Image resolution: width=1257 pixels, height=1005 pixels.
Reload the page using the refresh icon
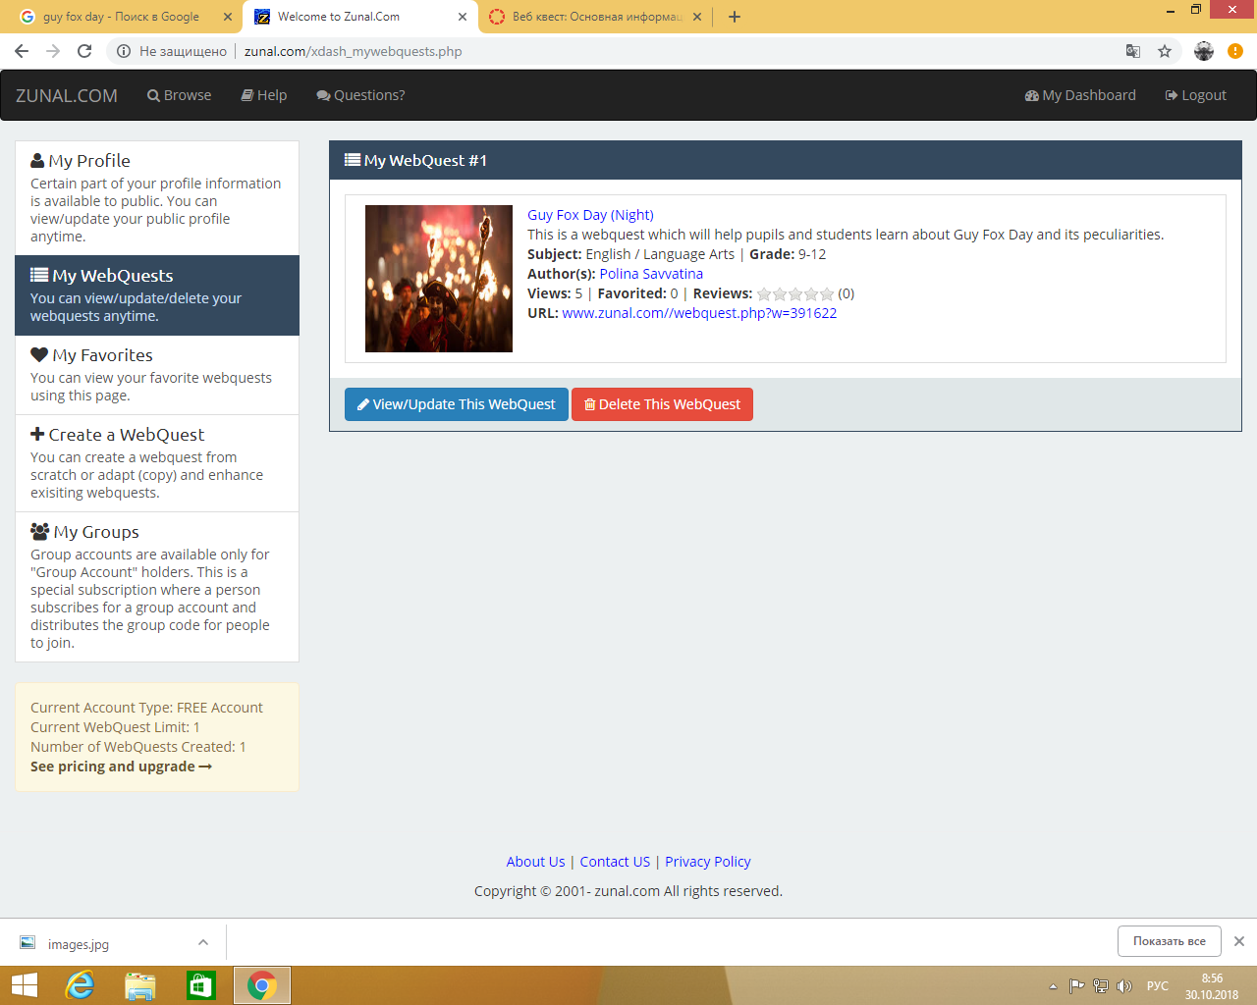tap(84, 51)
